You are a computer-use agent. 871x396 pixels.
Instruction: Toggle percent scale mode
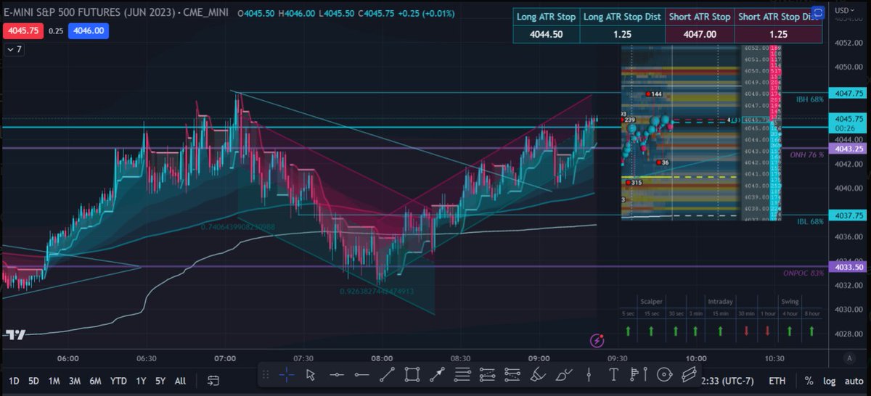(809, 380)
